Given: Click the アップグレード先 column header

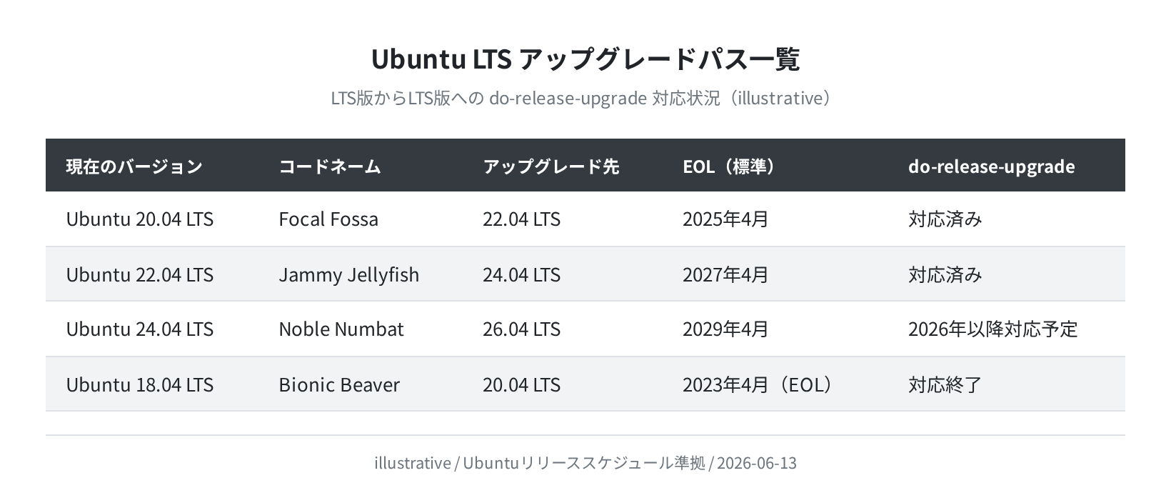Looking at the screenshot, I should [x=551, y=166].
